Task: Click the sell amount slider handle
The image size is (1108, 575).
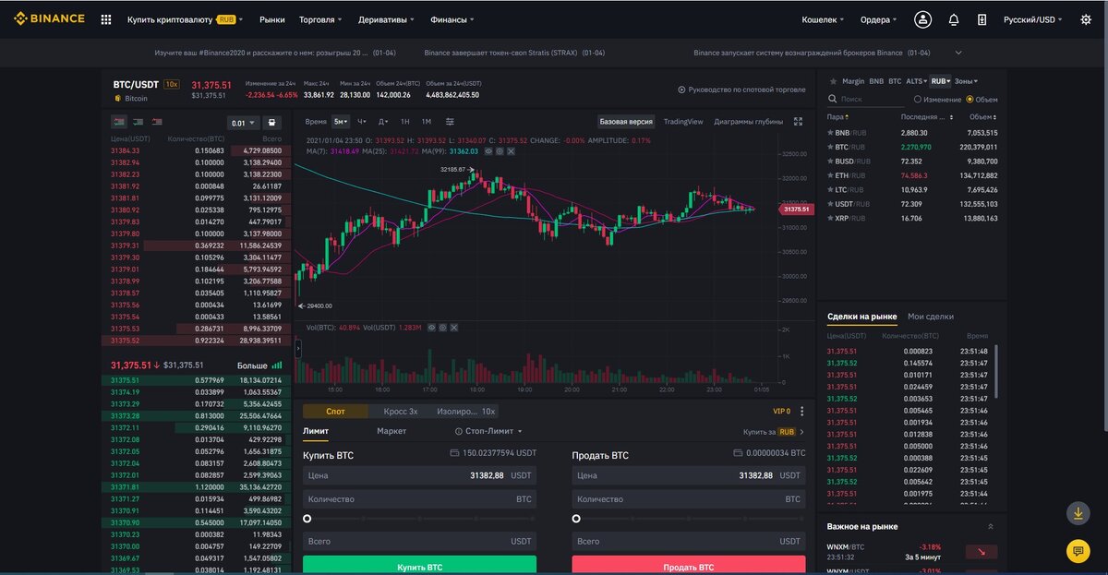Action: point(576,519)
